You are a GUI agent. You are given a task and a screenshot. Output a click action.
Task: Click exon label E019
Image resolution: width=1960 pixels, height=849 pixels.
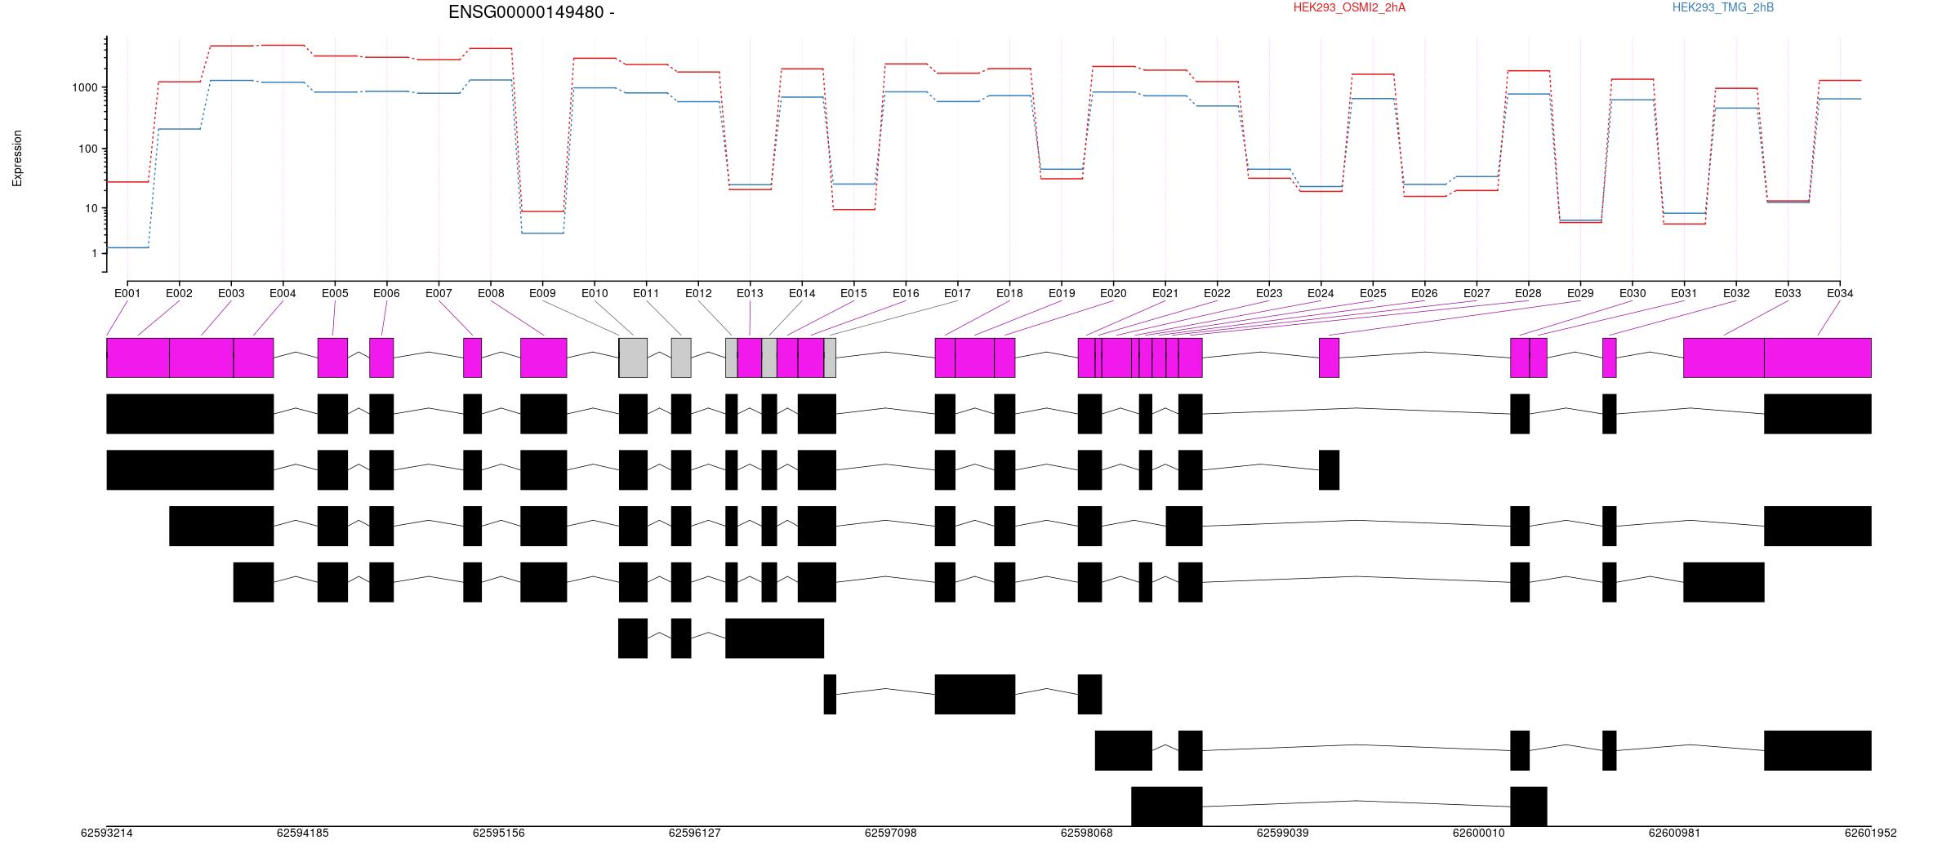pyautogui.click(x=1062, y=293)
